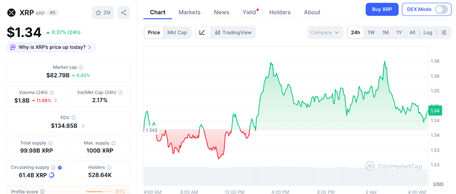The image size is (456, 194).
Task: Select the 1W time range
Action: (x=371, y=33)
